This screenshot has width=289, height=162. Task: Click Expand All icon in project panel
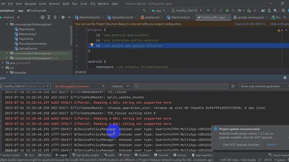coord(49,17)
